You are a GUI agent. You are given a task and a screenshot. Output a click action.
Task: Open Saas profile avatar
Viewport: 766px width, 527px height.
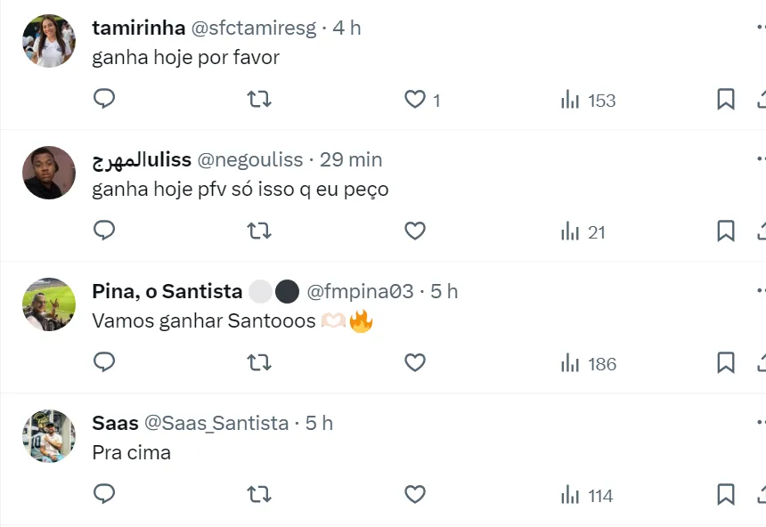tap(49, 436)
